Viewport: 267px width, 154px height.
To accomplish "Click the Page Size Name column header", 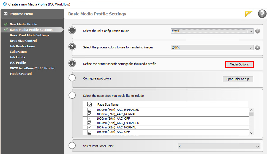I will tap(108, 105).
